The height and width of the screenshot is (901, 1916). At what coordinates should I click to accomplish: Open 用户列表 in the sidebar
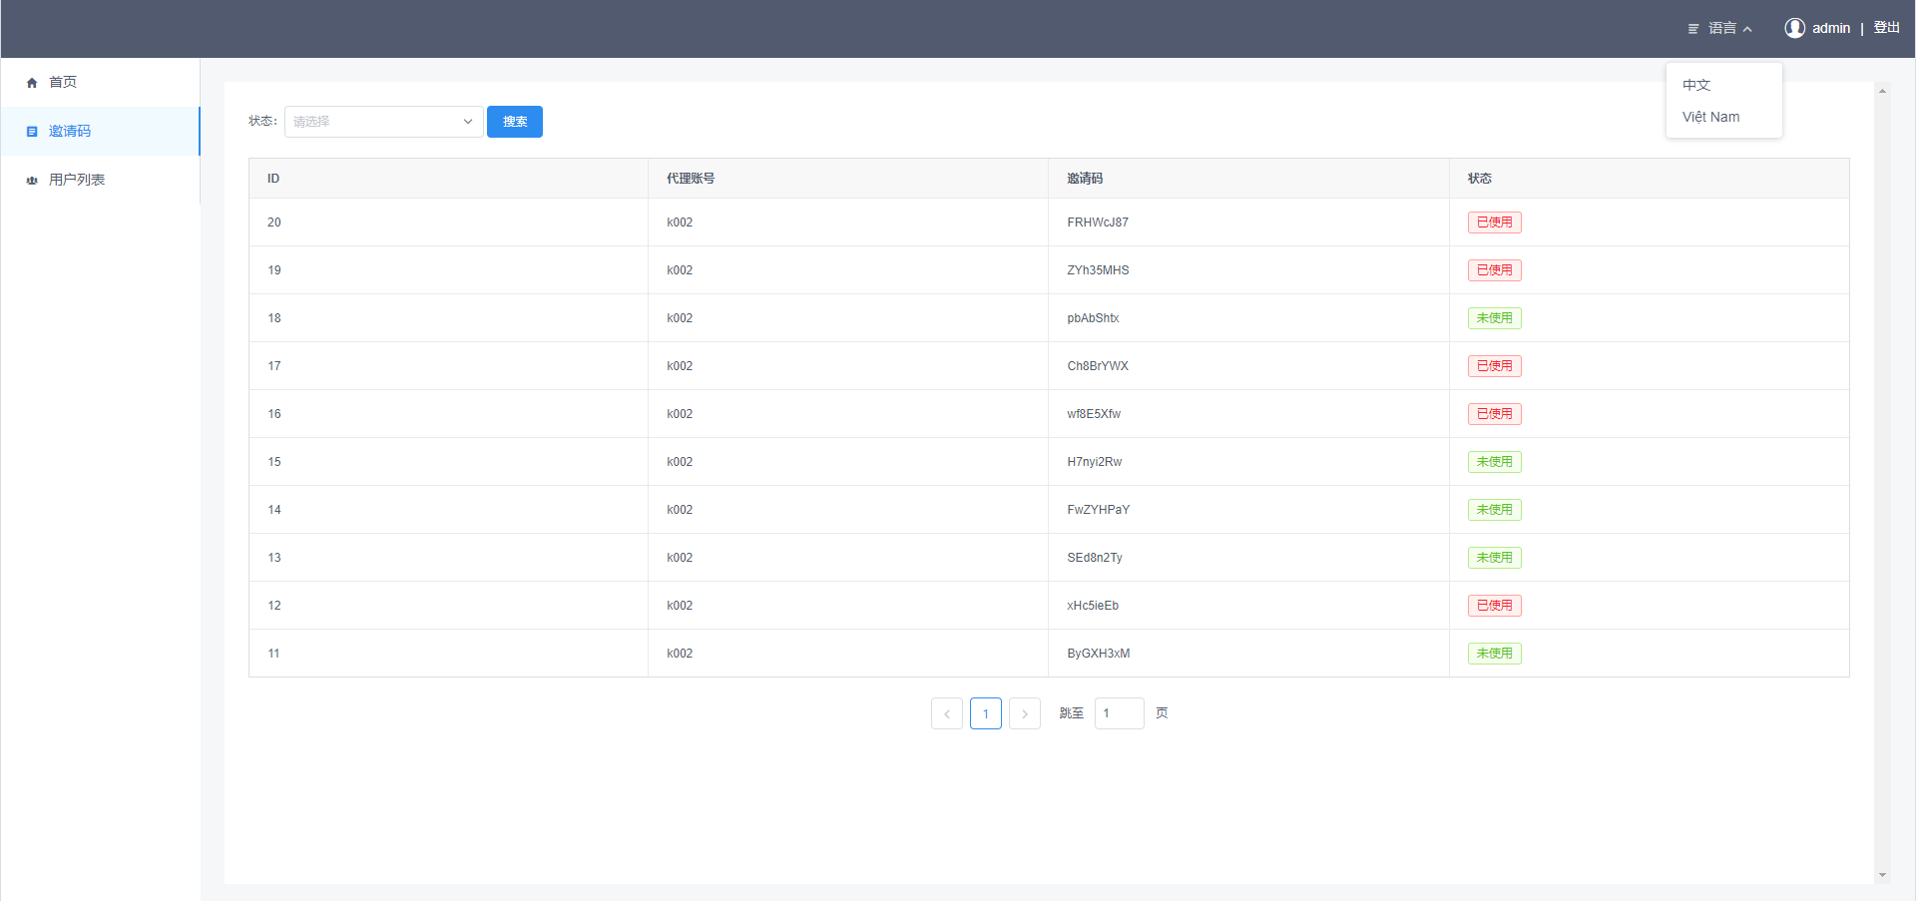point(77,180)
